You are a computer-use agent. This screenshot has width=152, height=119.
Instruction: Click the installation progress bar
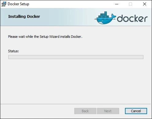pos(76,57)
